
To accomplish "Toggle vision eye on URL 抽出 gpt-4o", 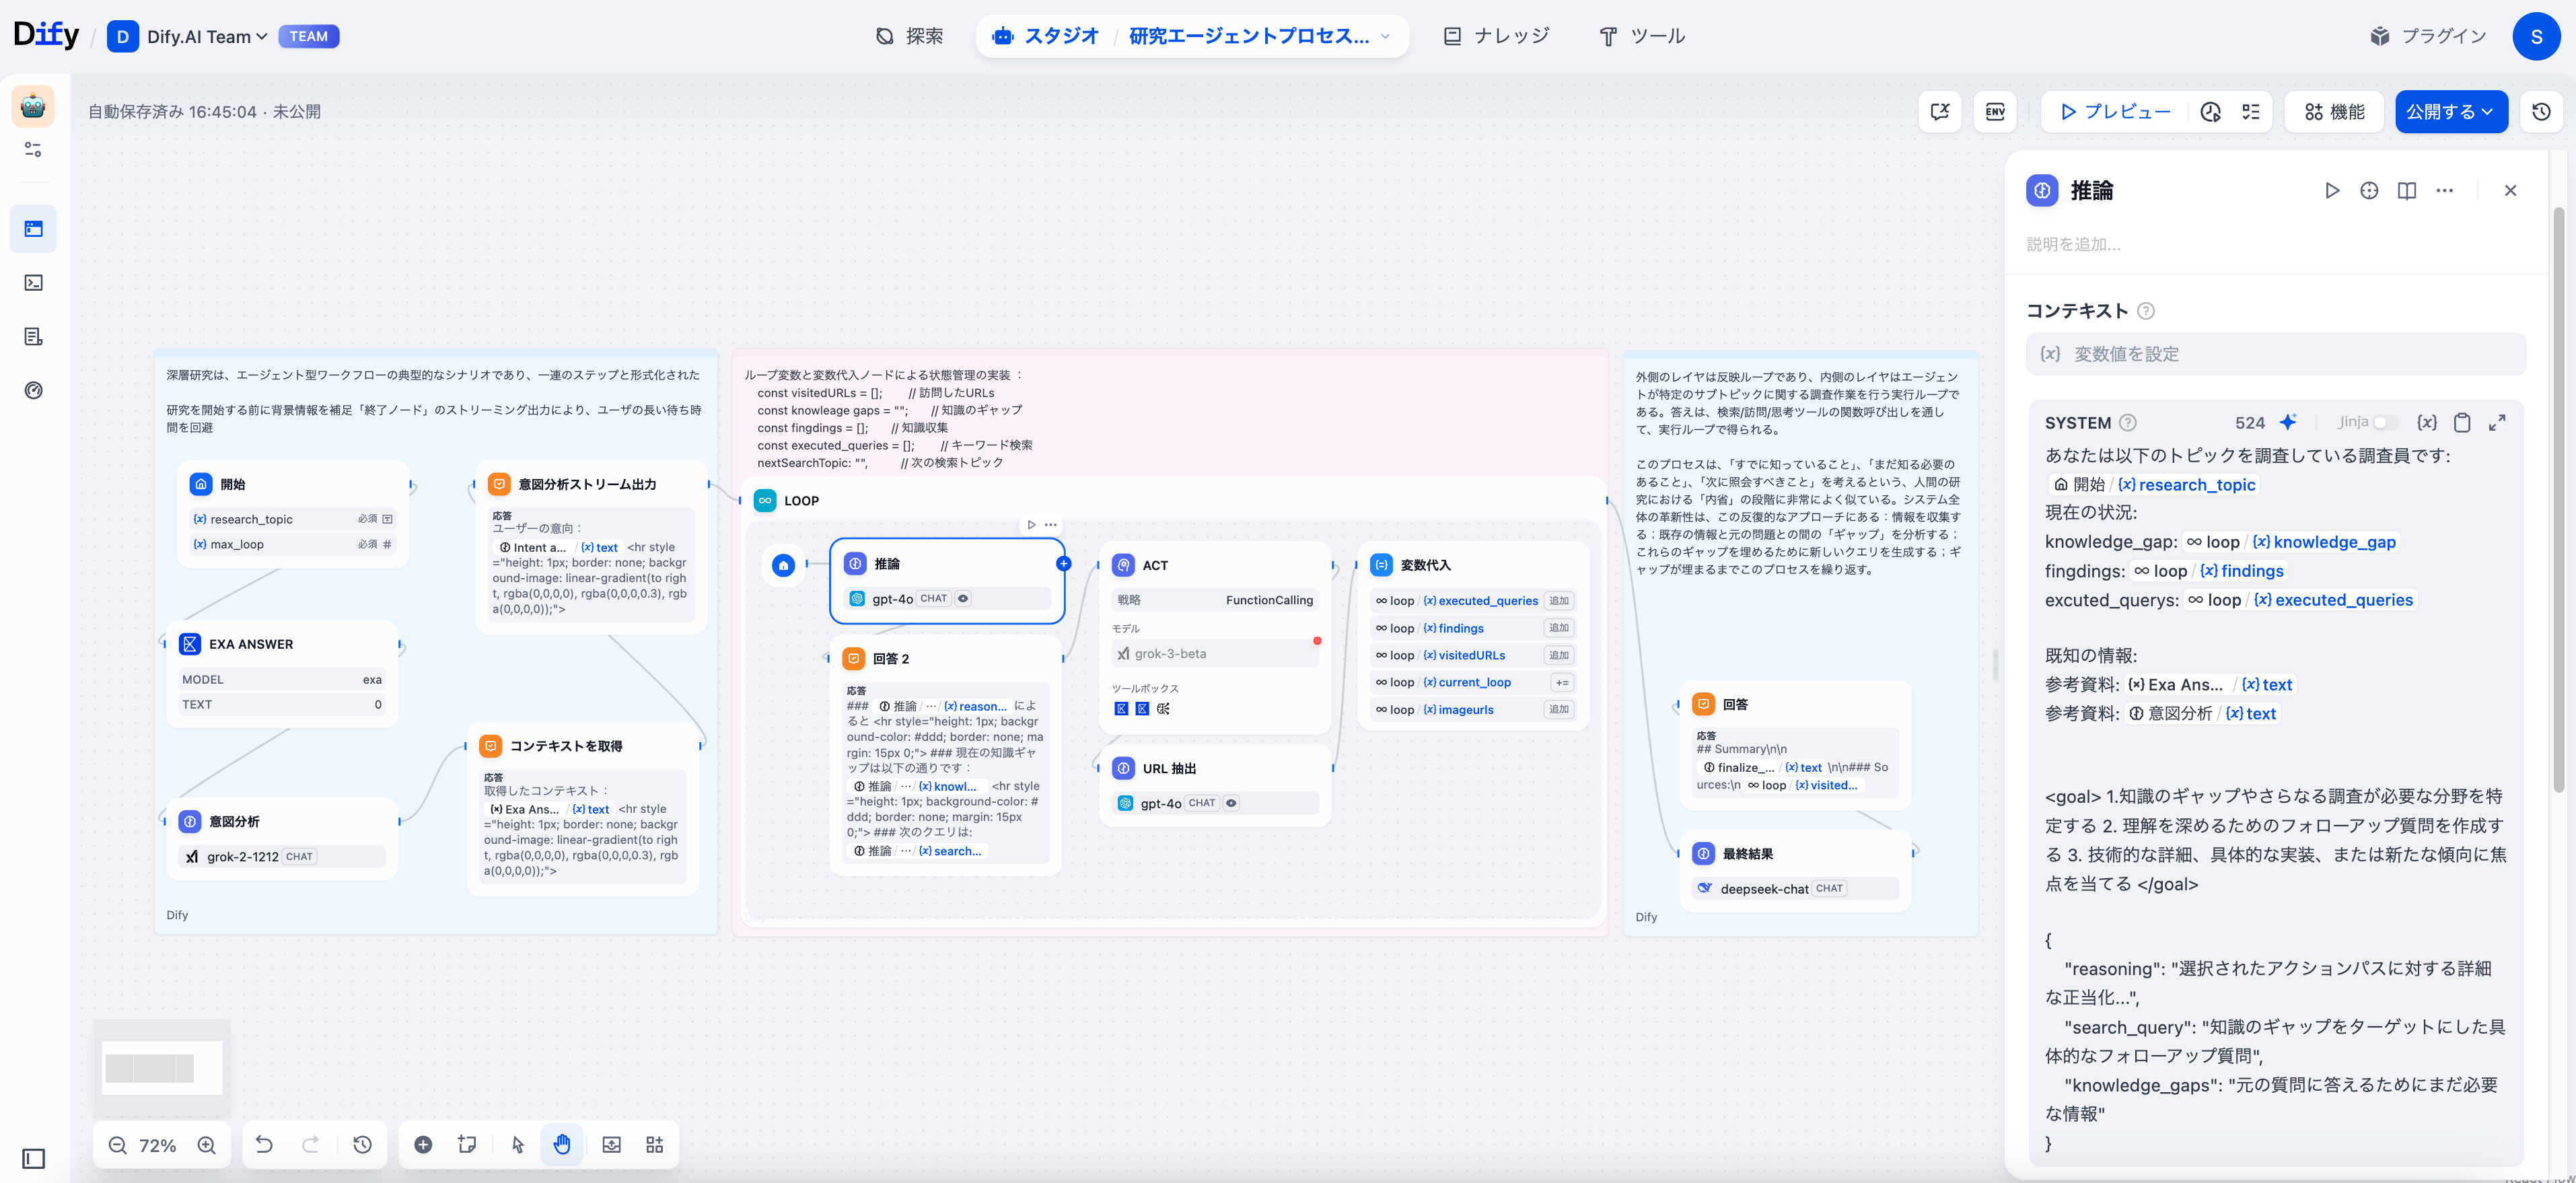I will tap(1231, 803).
